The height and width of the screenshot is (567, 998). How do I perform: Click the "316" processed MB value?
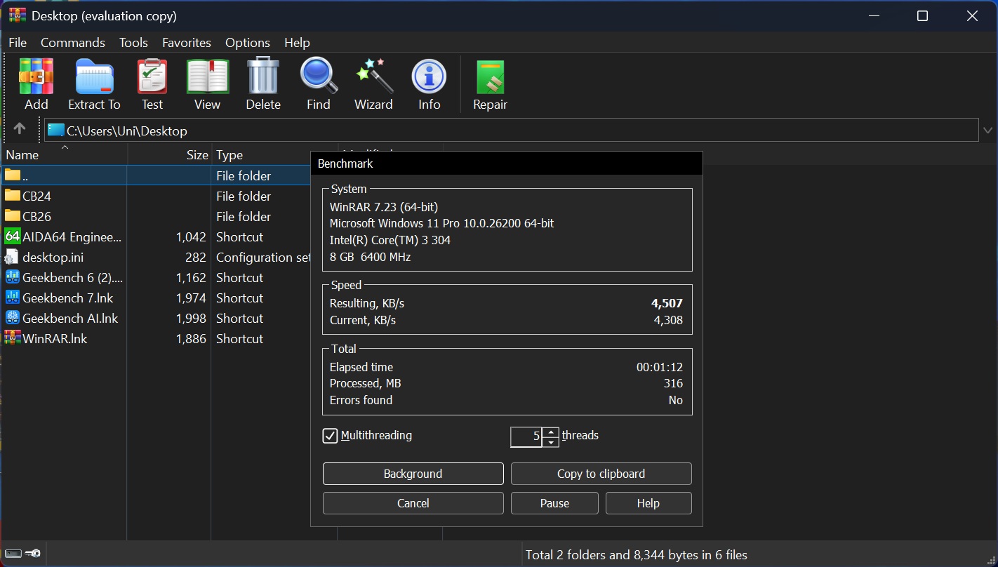(x=674, y=383)
